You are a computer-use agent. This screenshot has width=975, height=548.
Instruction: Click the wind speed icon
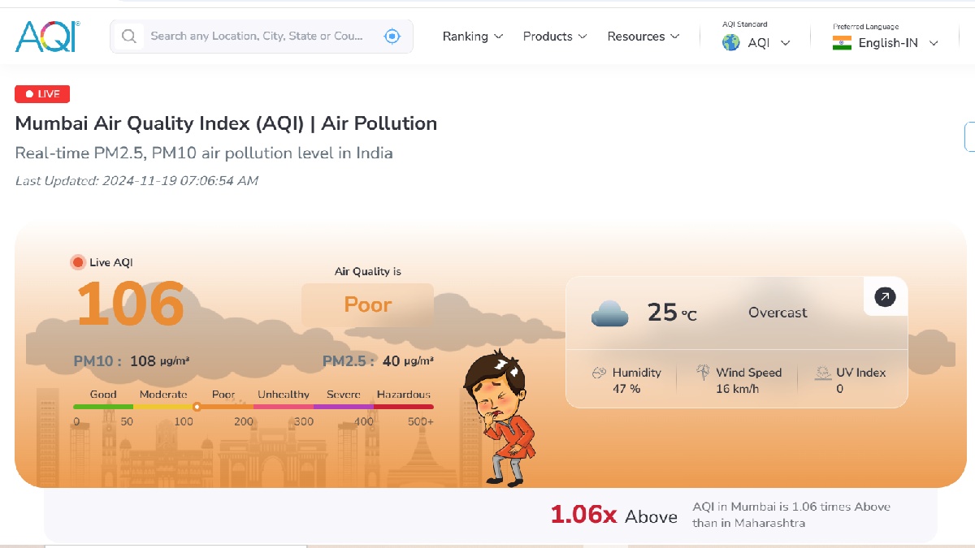click(704, 373)
